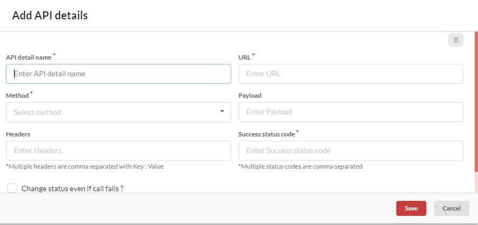
Task: Select the Enter Payload input box
Action: [x=351, y=112]
